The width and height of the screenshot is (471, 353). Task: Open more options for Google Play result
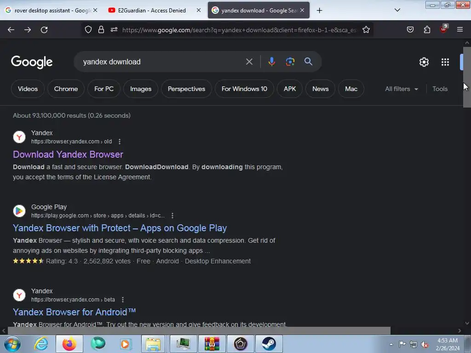(172, 216)
